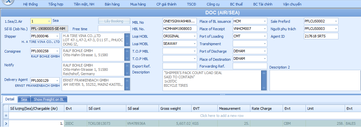Click the Agent ID input field
This screenshot has height=127, width=361.
click(x=321, y=36)
